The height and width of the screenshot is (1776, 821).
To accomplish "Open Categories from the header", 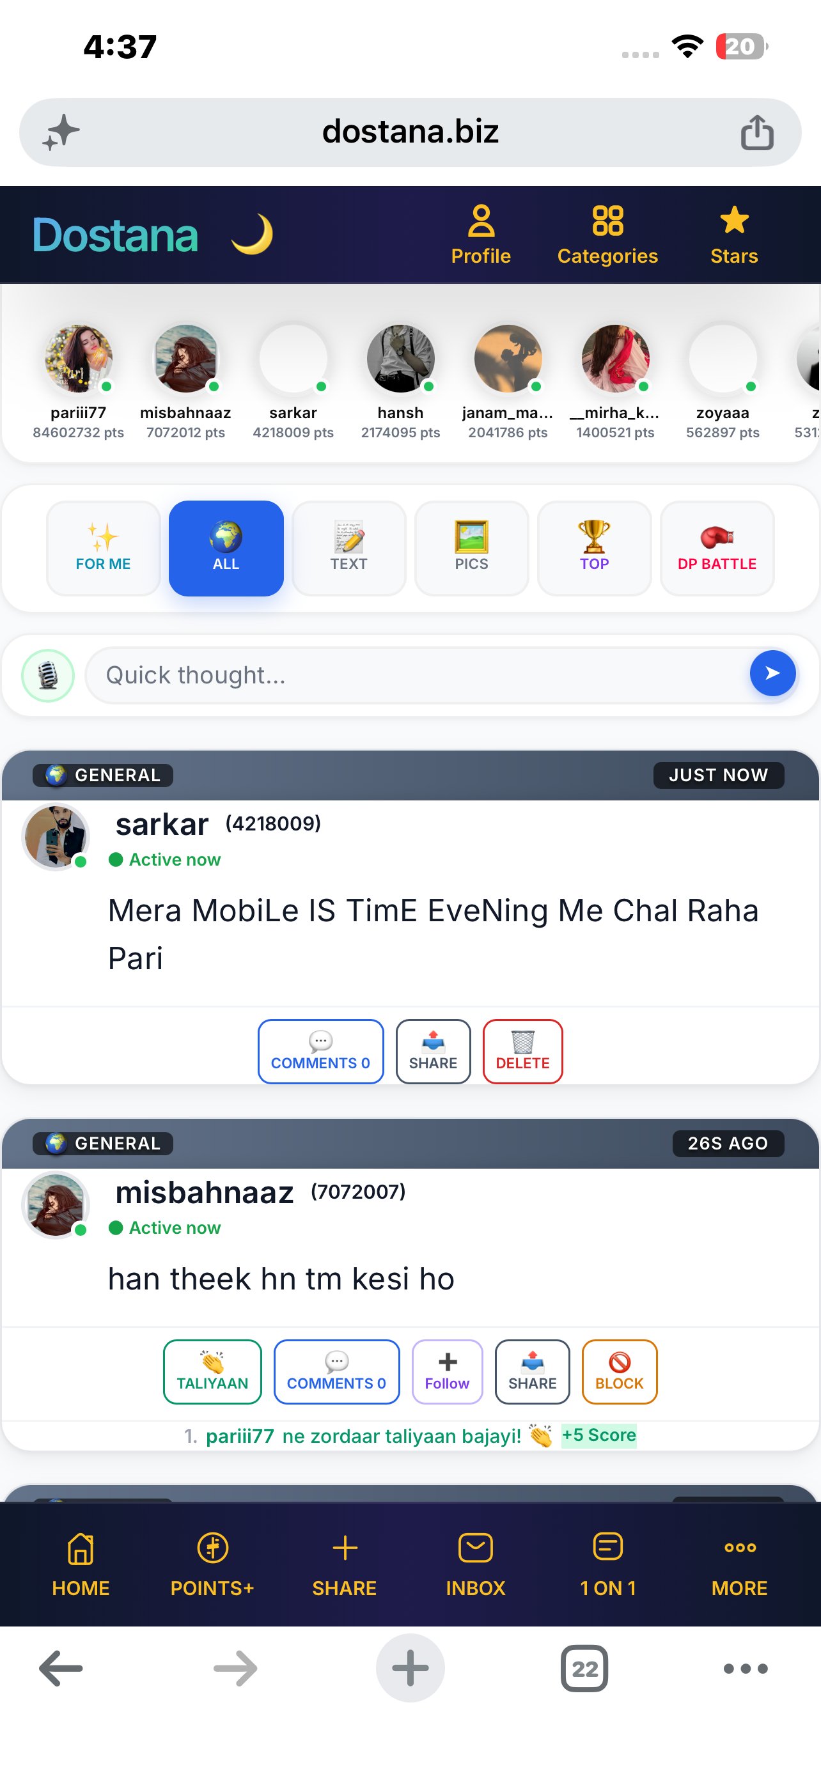I will [607, 235].
